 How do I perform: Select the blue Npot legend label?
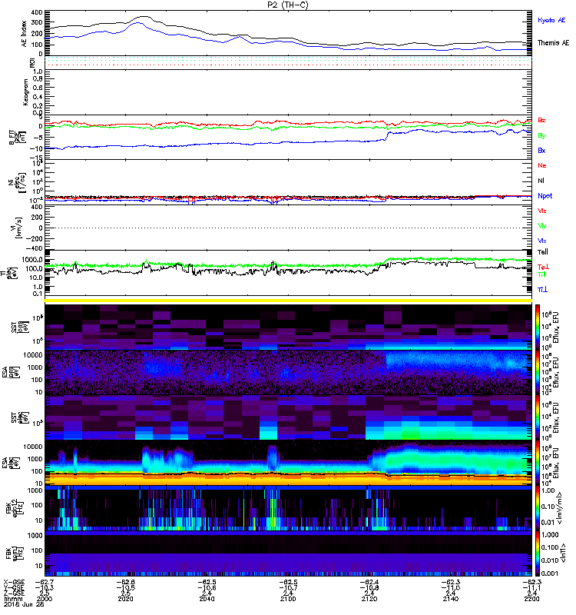coord(545,196)
